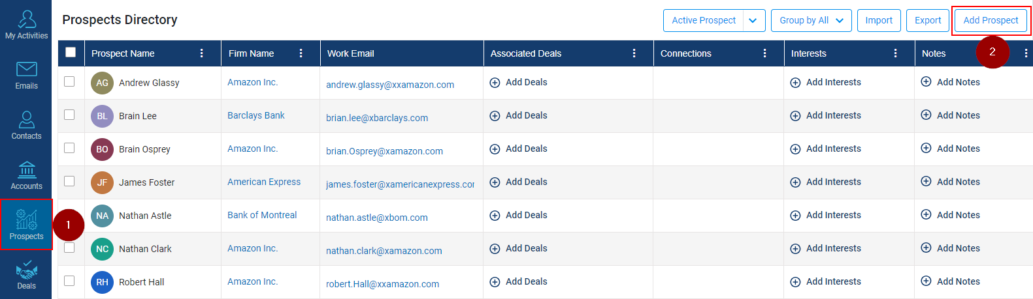The width and height of the screenshot is (1033, 299).
Task: Click James Foster's JF avatar
Action: coord(102,182)
